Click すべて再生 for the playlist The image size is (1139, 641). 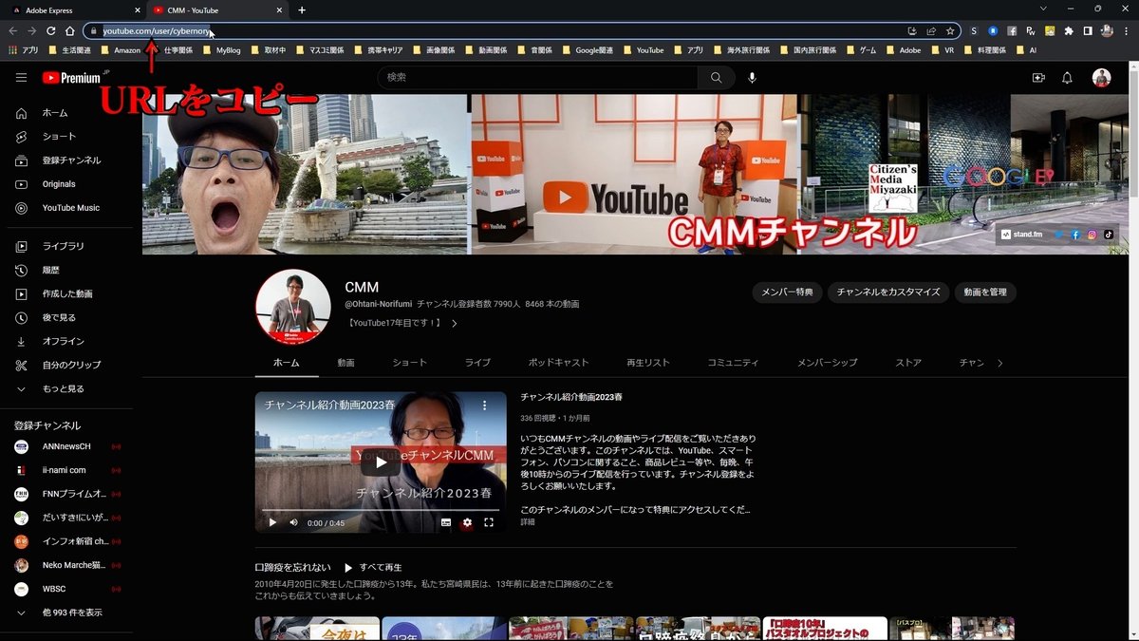[x=373, y=567]
